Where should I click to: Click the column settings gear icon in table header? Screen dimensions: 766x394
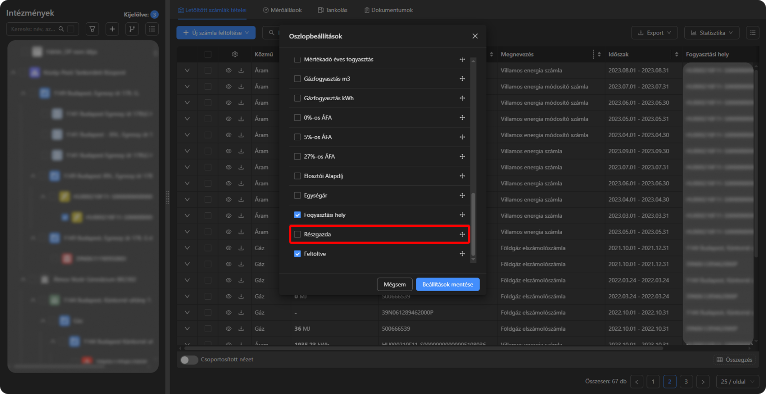pyautogui.click(x=235, y=54)
